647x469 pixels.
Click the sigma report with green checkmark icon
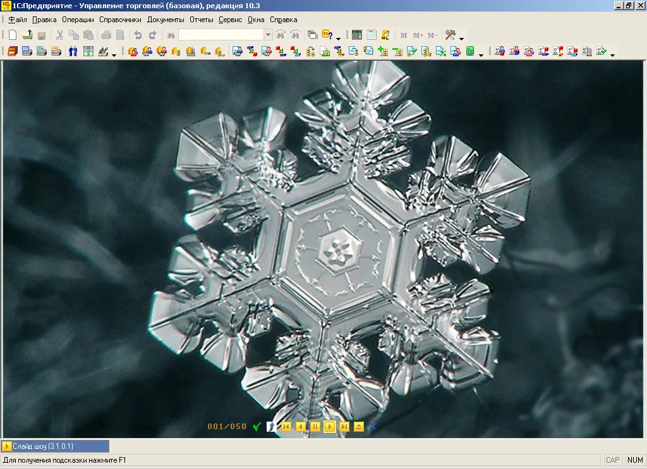click(x=602, y=51)
